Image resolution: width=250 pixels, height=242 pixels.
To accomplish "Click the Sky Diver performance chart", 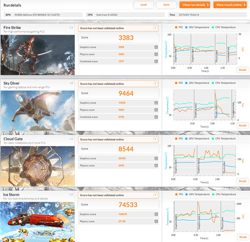I will pos(205,105).
